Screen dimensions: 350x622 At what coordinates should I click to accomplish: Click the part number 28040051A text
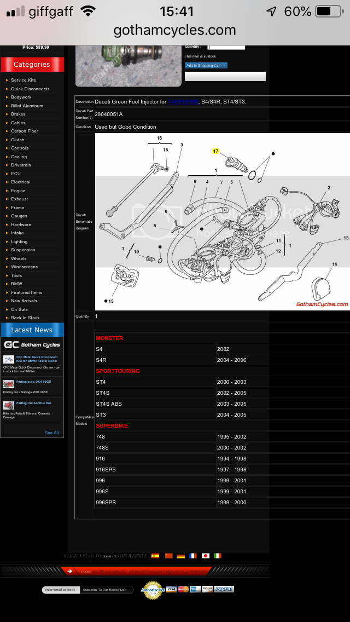(109, 114)
